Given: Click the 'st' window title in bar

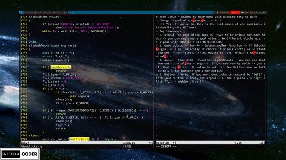Looking at the screenshot, I should 71,12.
